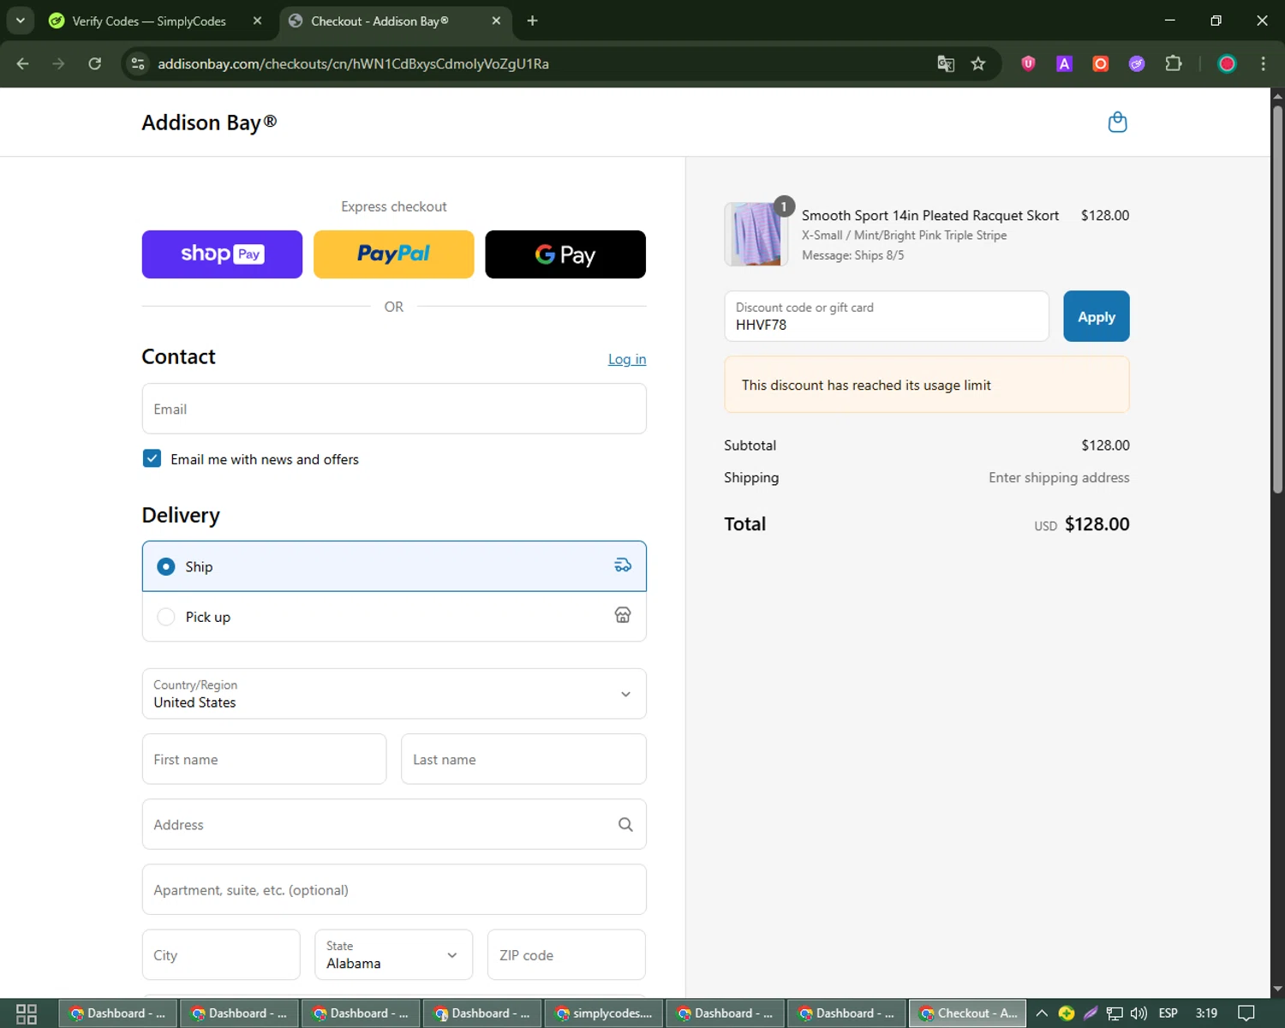
Task: Open a new browser tab
Action: (532, 21)
